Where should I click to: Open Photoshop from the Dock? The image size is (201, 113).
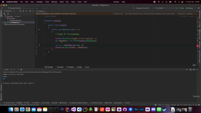[136, 110]
